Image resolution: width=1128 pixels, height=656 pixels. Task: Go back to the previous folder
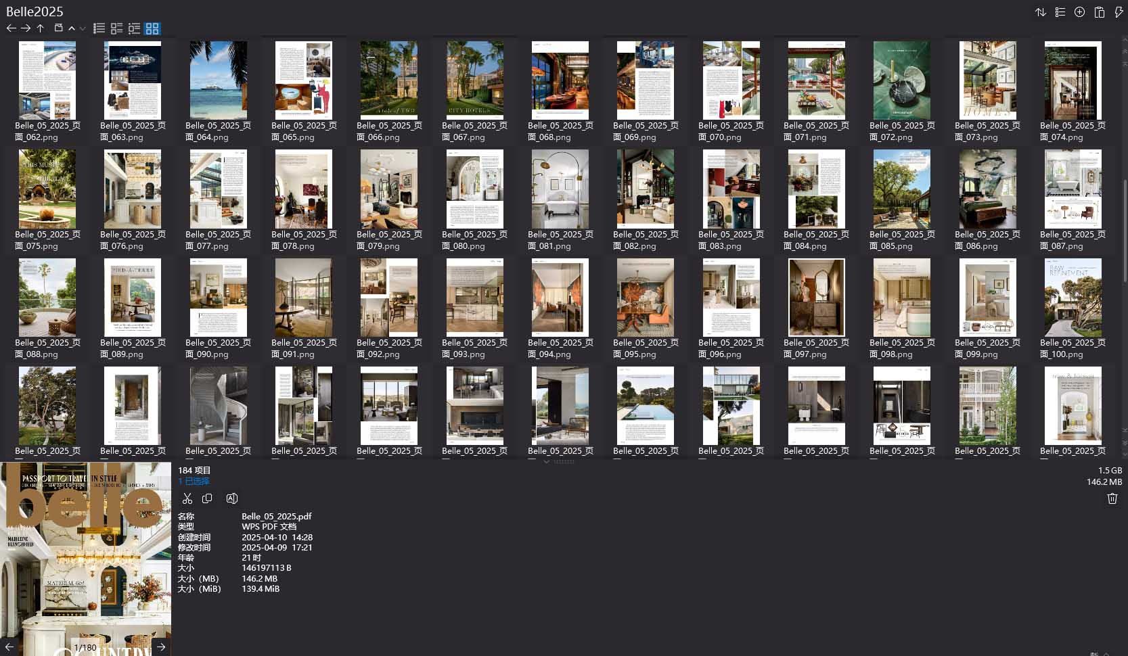click(11, 28)
